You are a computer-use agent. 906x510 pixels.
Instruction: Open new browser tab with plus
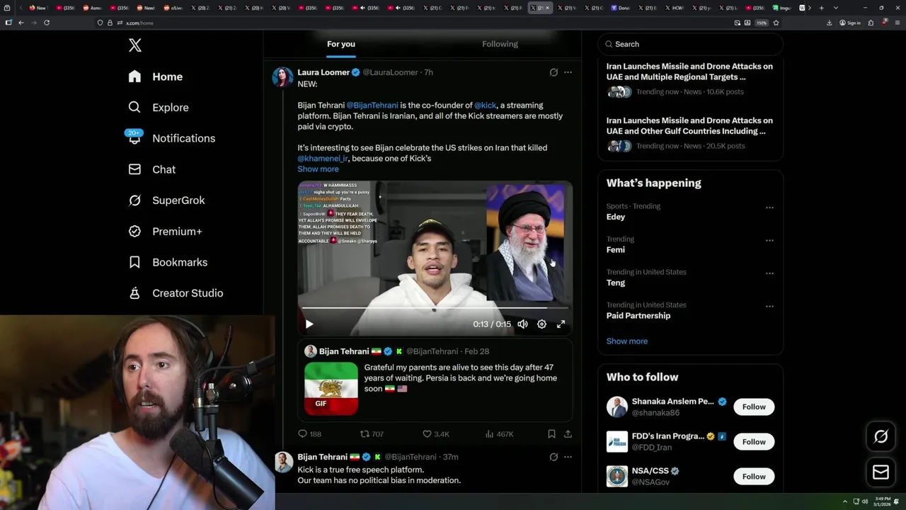[x=821, y=8]
